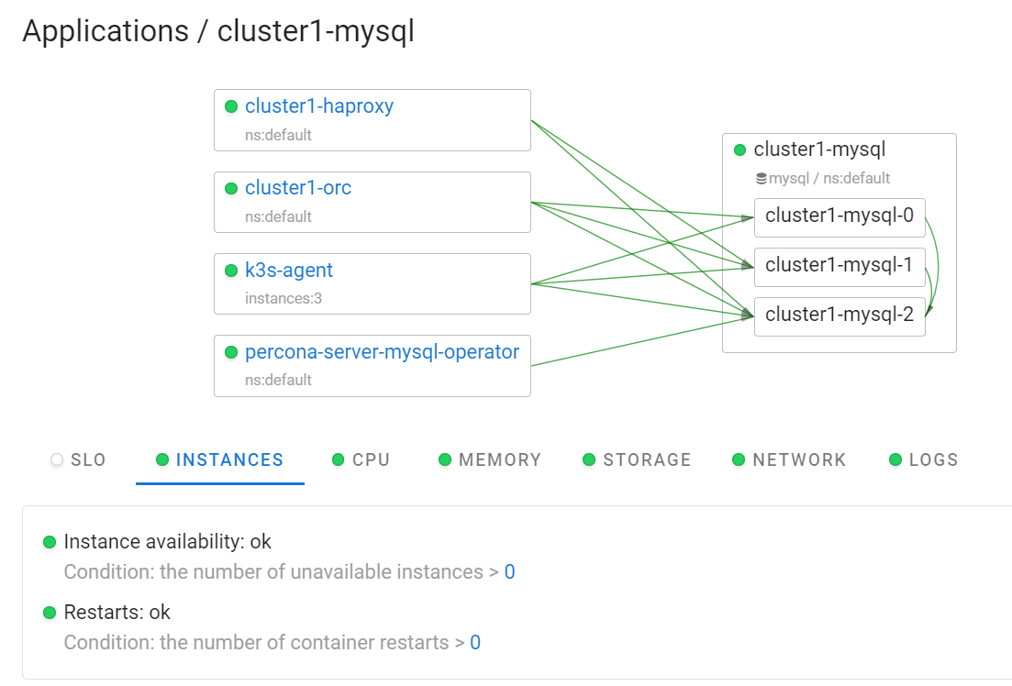1012x686 pixels.
Task: Open the NETWORK tab
Action: point(798,459)
